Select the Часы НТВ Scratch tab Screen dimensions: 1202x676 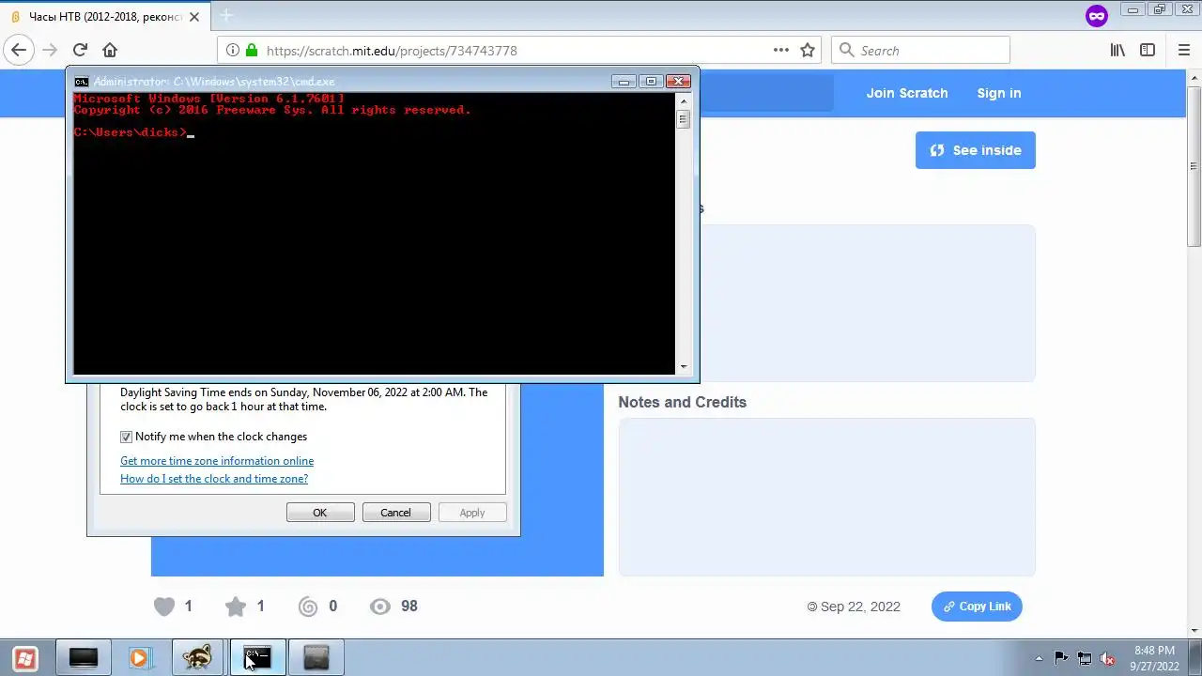tap(105, 17)
